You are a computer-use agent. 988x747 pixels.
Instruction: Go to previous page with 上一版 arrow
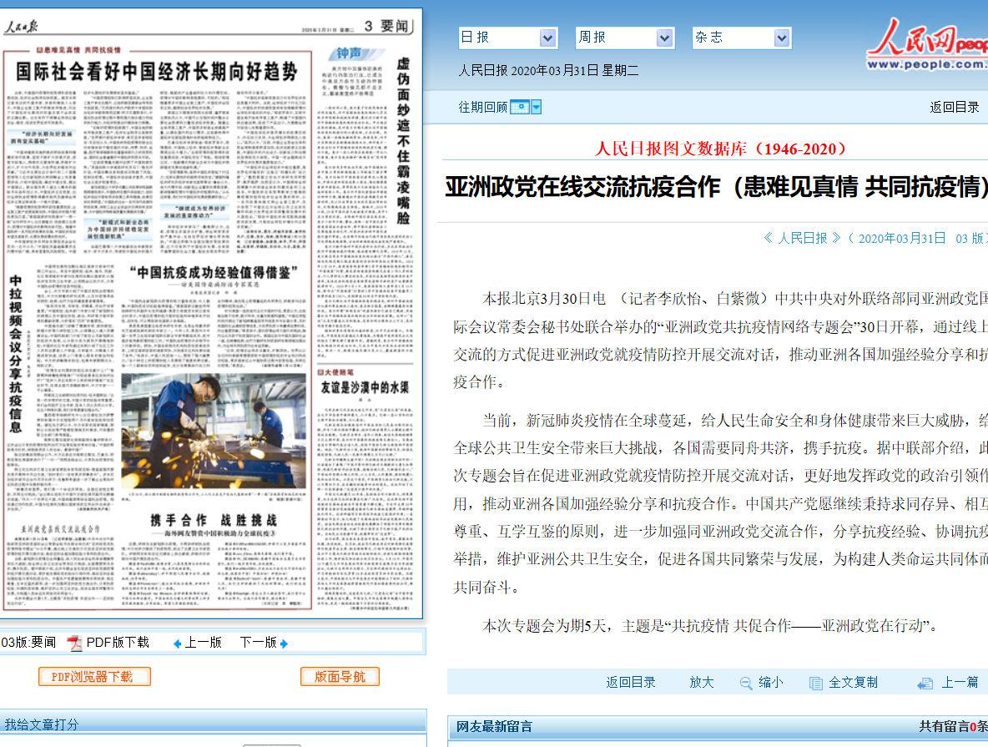pos(177,644)
